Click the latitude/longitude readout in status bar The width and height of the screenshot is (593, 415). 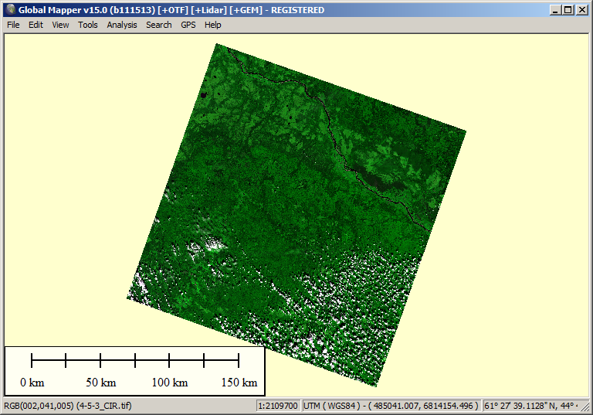[x=535, y=406]
